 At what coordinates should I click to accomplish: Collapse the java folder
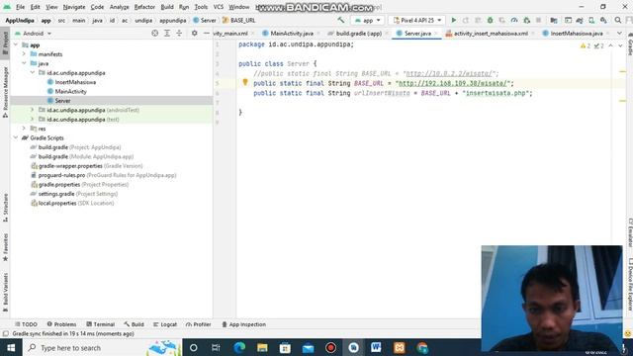tap(24, 63)
